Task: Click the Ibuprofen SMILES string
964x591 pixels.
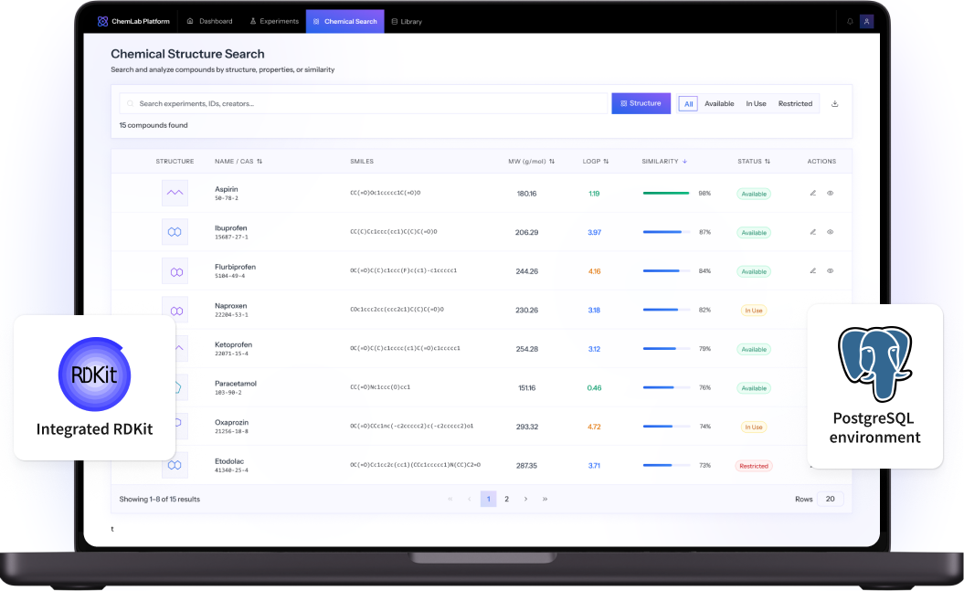Action: point(394,232)
